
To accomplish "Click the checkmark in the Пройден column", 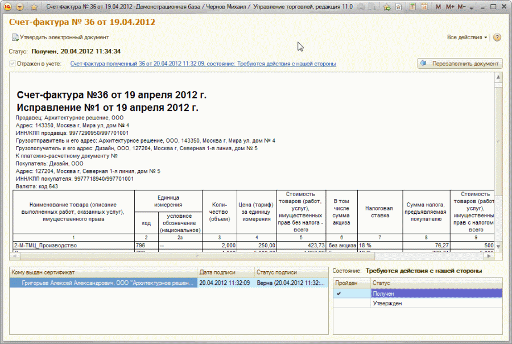I will 338,293.
